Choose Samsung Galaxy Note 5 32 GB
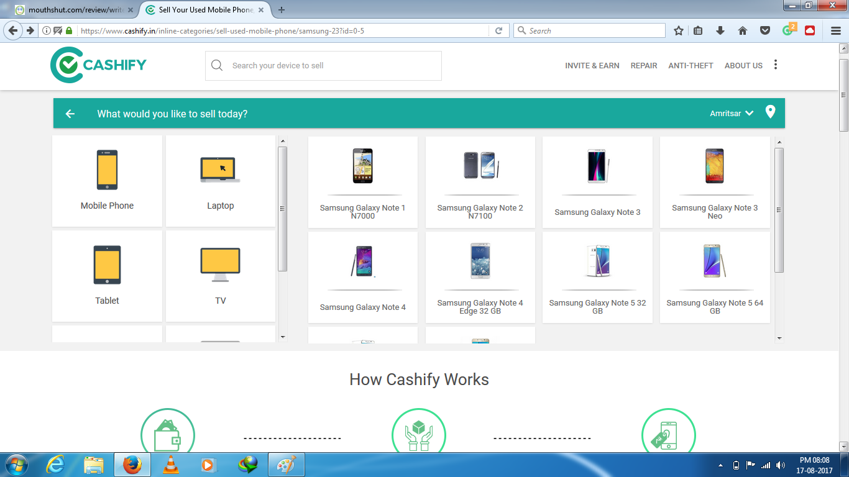849x477 pixels. point(597,277)
